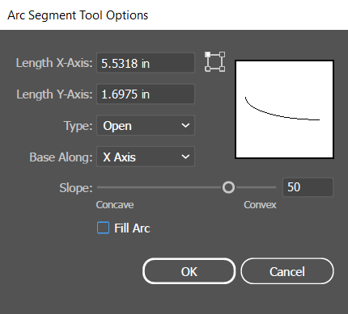Select top-left point of reference point locator
The width and height of the screenshot is (348, 314).
(x=207, y=55)
